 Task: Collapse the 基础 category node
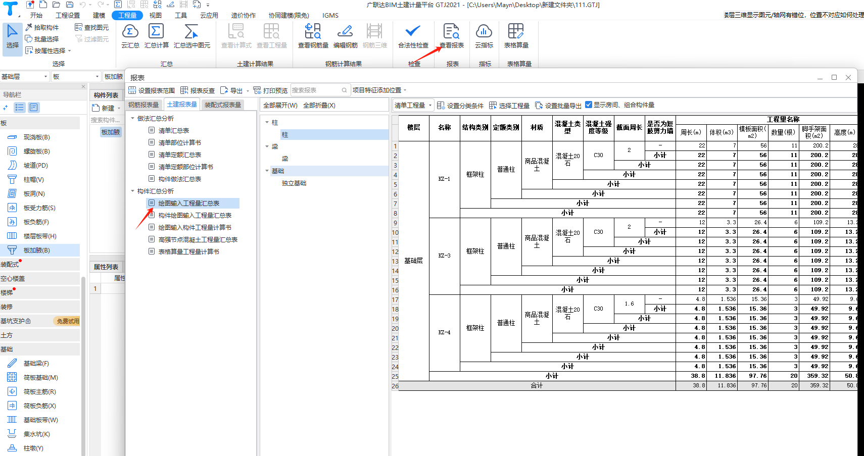[x=267, y=171]
